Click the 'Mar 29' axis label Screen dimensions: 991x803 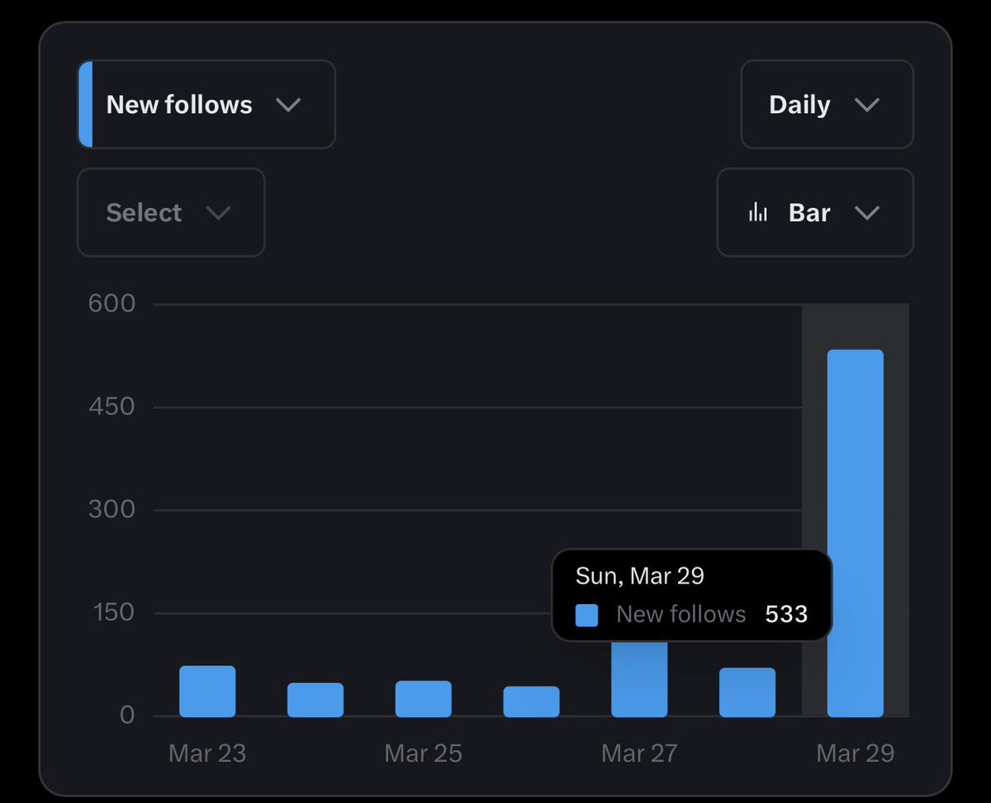point(856,753)
